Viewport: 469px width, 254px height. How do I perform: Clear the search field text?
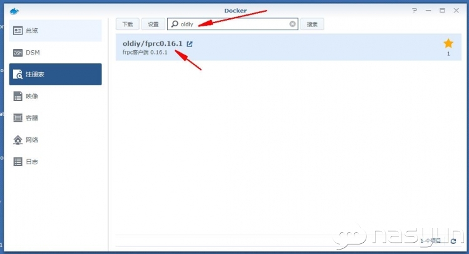[x=292, y=24]
